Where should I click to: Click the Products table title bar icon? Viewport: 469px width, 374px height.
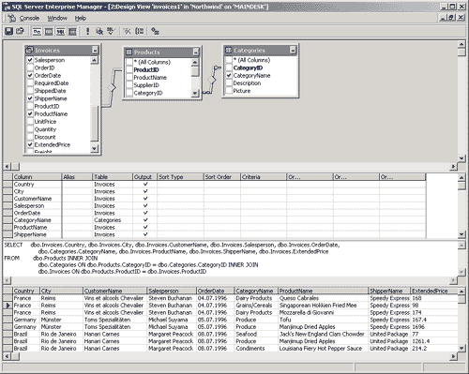pos(129,52)
